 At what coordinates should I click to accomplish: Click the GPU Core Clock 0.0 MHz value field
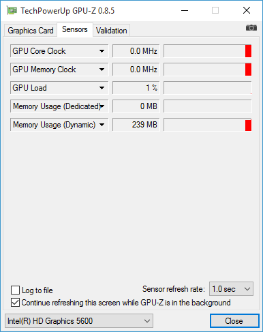(136, 51)
